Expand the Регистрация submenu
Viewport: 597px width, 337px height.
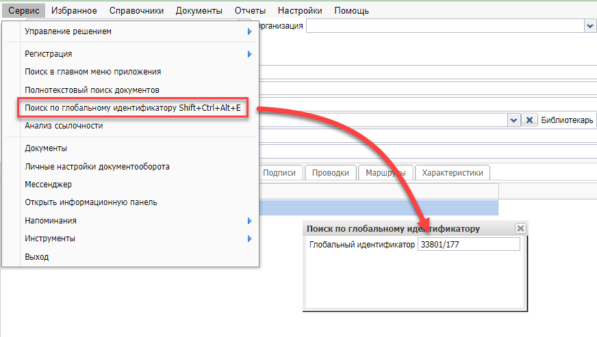250,54
